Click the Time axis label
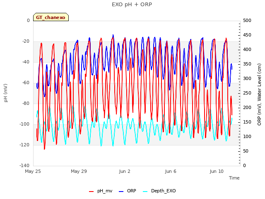Viewport: 265px width, 199px height. (234, 178)
